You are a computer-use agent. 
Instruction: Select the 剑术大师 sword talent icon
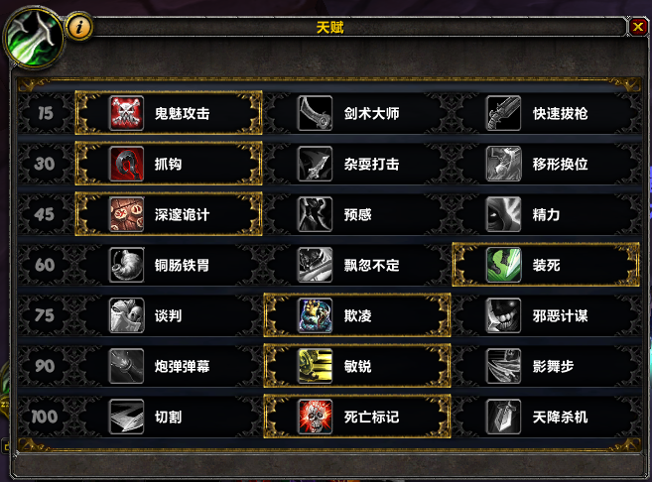point(316,113)
